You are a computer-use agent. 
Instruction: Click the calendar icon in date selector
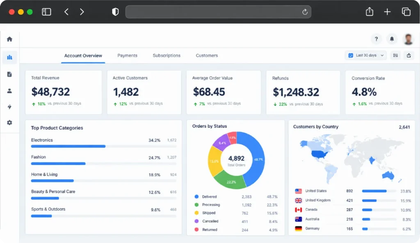pos(350,55)
